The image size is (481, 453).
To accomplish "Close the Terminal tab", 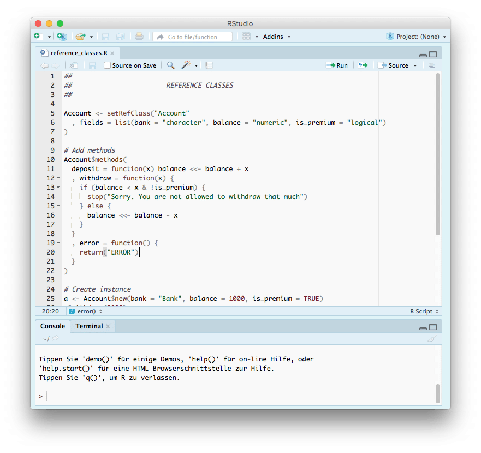I will coord(108,326).
